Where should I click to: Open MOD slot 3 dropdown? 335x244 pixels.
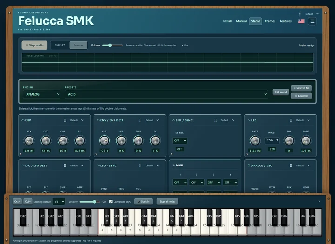(214, 182)
